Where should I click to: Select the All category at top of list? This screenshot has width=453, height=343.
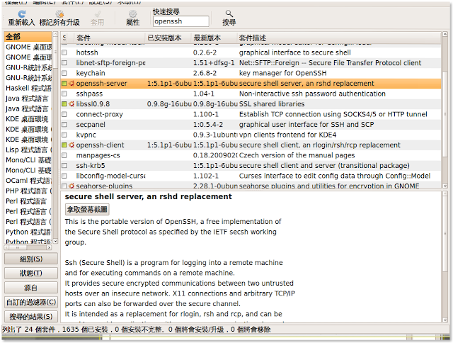[28, 37]
